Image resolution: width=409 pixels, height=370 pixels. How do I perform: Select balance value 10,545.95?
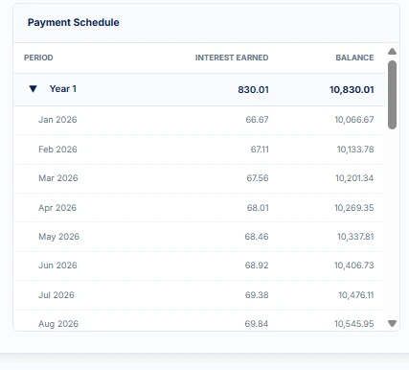point(354,324)
